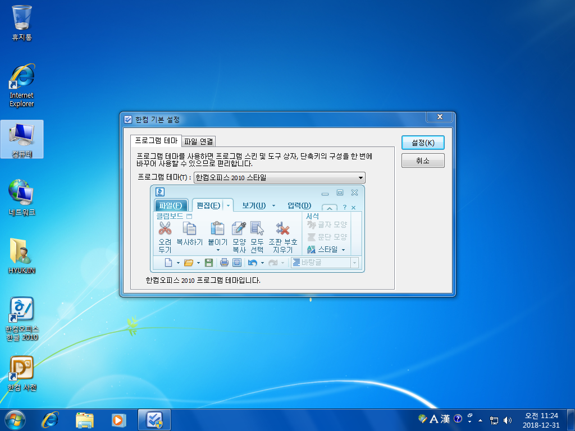The image size is (575, 431).
Task: Click the new document icon in preview toolbar
Action: pos(168,263)
